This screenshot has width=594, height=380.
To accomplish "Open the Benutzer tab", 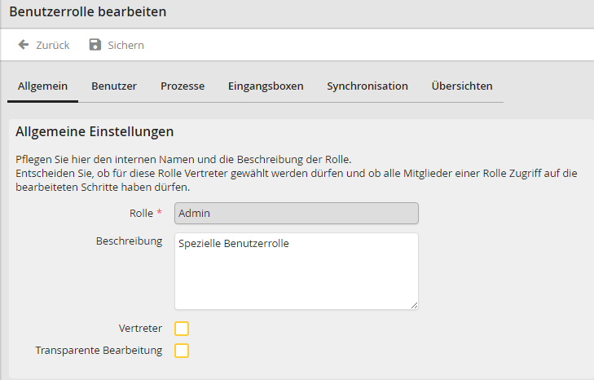I will [x=113, y=86].
